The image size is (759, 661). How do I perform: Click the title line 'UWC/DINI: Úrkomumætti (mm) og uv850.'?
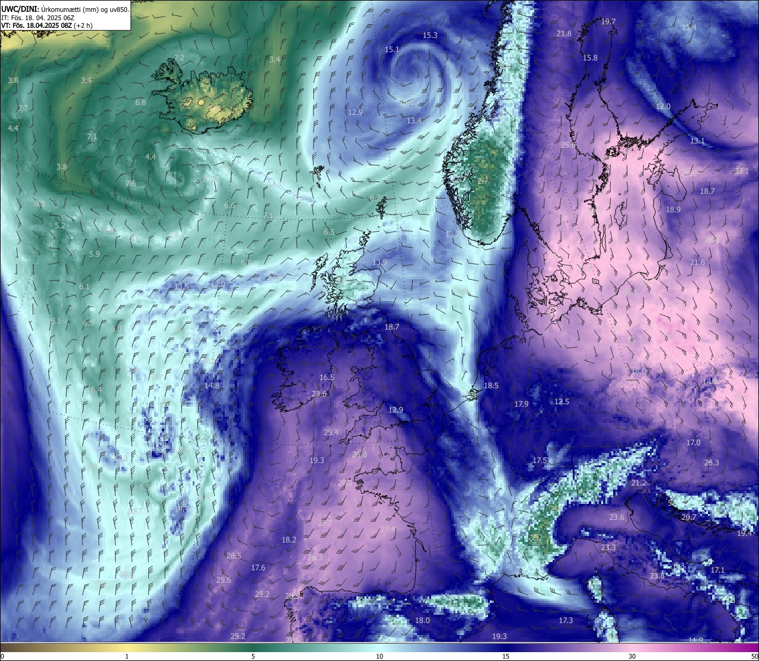tap(65, 9)
